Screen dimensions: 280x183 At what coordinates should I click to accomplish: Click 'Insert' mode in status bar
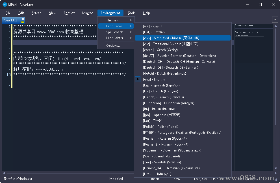coord(155,179)
